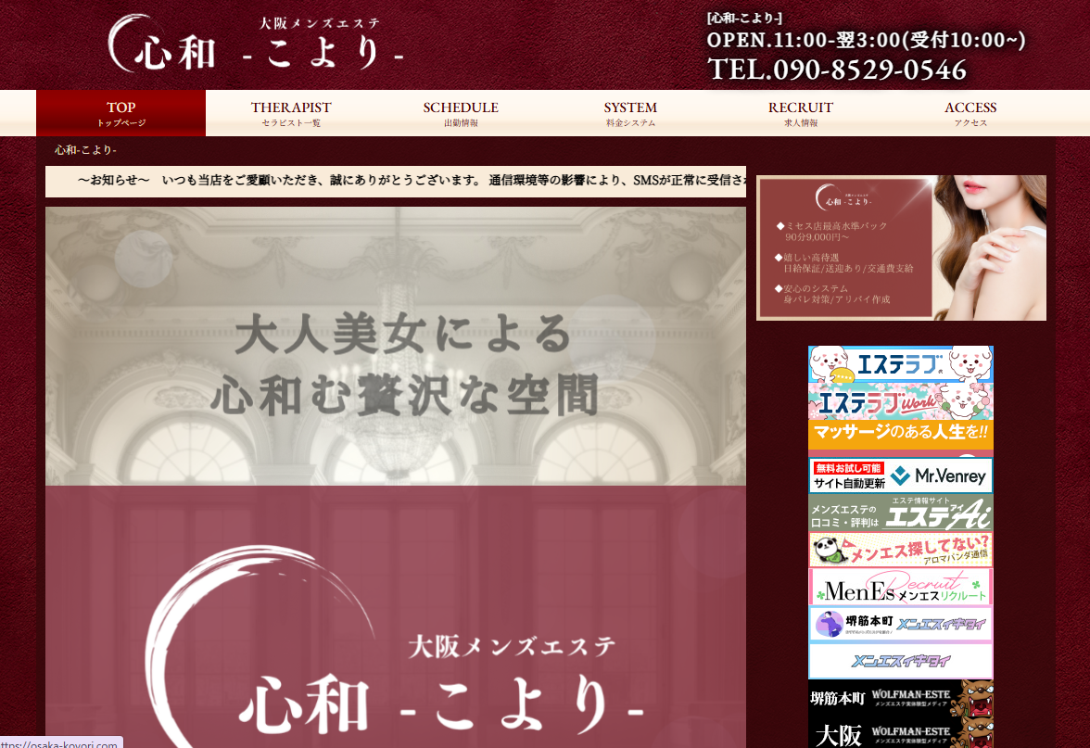Go to the ACCESS アクセス page
Image resolution: width=1090 pixels, height=748 pixels.
[x=970, y=113]
